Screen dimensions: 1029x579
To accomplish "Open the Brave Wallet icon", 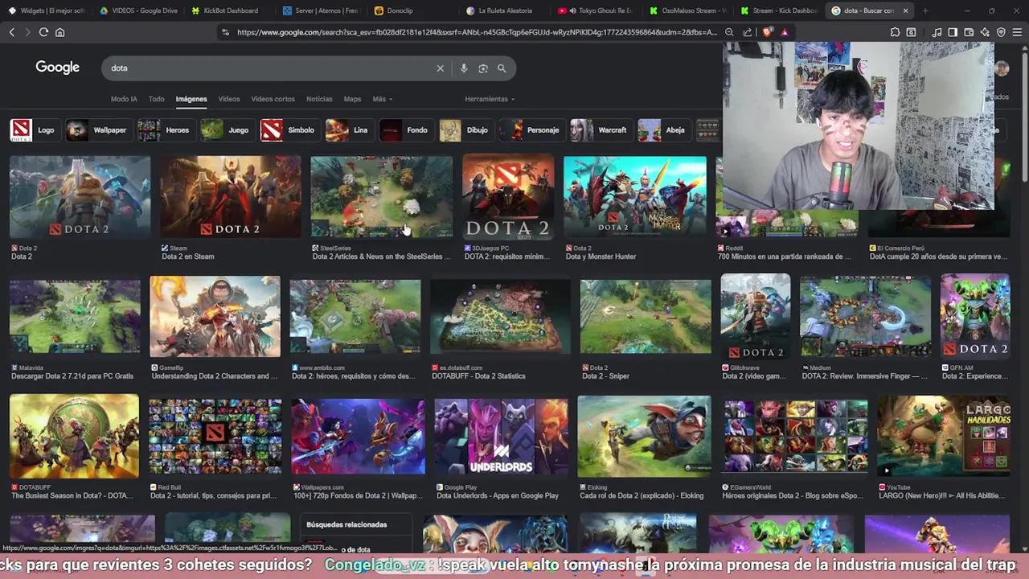I will coord(969,32).
